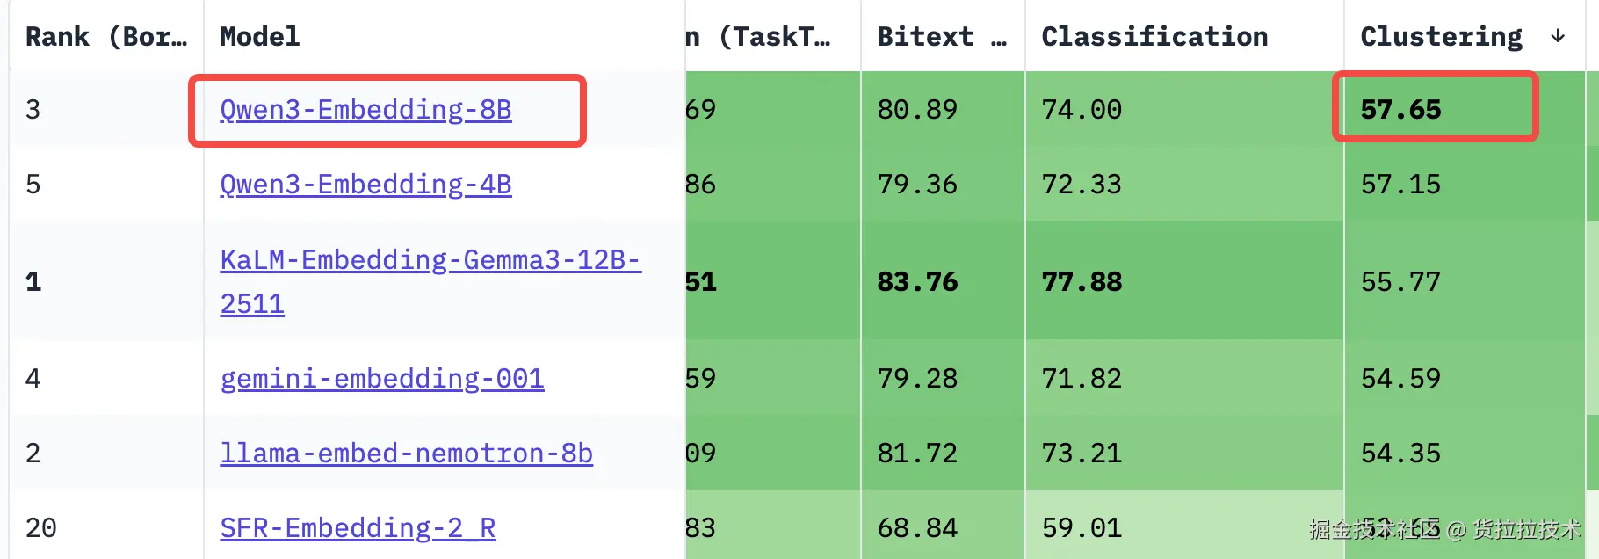Open the Qwen3-Embedding-4B model link
1599x559 pixels.
click(x=365, y=185)
